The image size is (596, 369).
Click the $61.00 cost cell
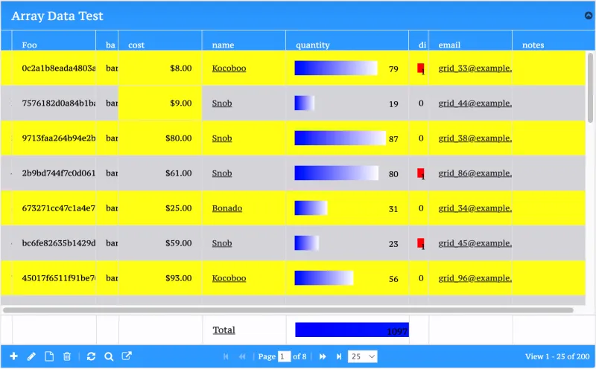(160, 173)
